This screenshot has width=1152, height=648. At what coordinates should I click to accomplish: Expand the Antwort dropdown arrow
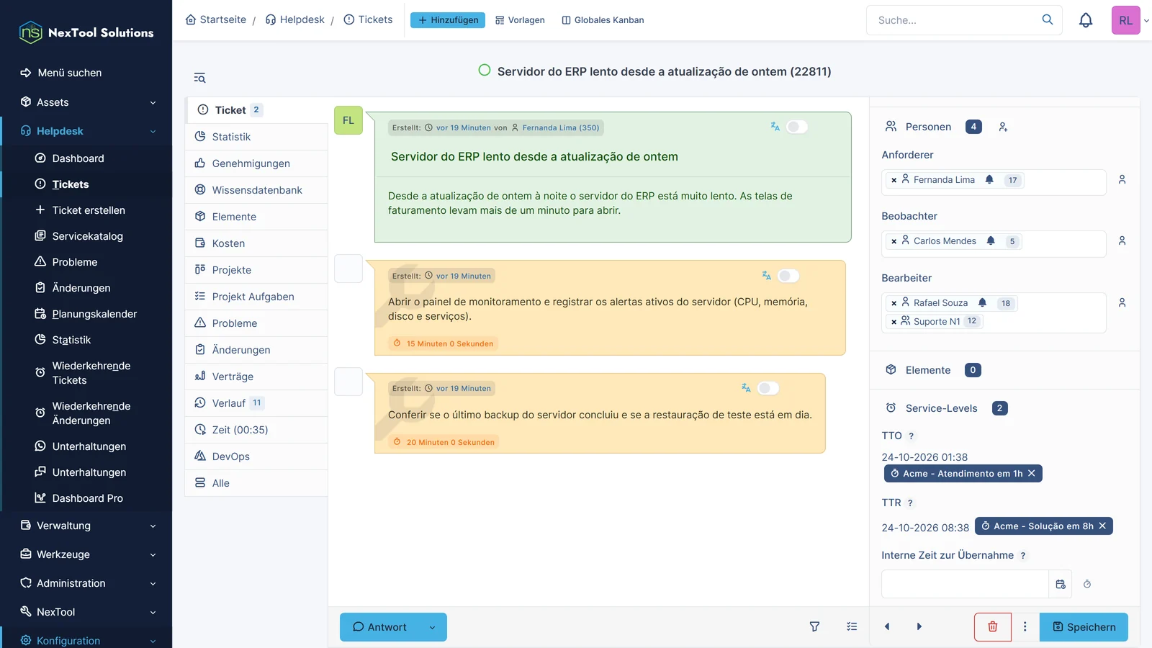click(432, 627)
